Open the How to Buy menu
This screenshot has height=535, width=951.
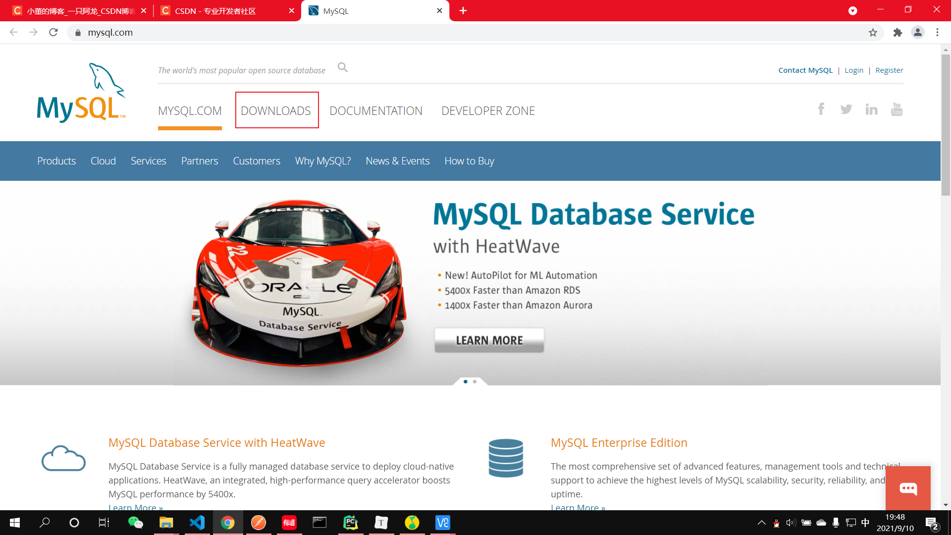click(469, 161)
